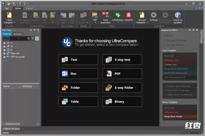The width and height of the screenshot is (205, 136).
Task: Open the filter combo box dropdown
Action: (x=28, y=38)
